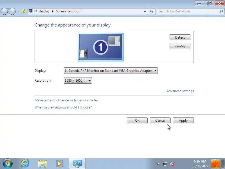
Task: Show hidden tray icons arrow
Action: [x=158, y=164]
